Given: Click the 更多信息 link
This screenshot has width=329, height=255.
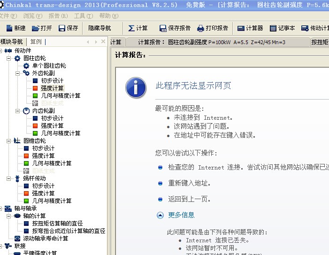Looking at the screenshot, I should [x=181, y=215].
